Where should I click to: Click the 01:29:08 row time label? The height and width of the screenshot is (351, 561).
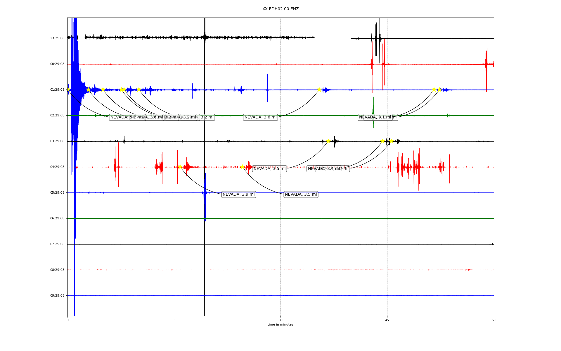[x=57, y=90]
